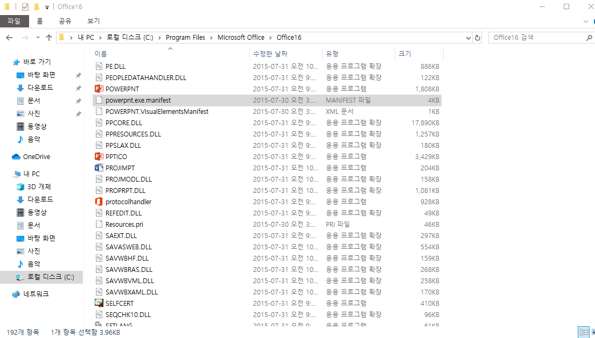Select the SAVASWEB.DLL file

click(267, 247)
